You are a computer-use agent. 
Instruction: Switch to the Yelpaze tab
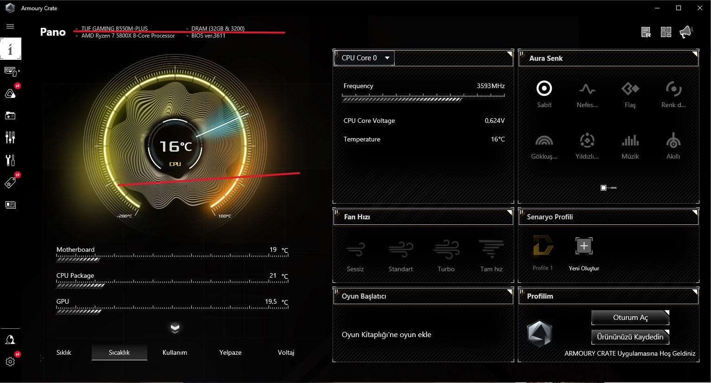[x=231, y=352]
